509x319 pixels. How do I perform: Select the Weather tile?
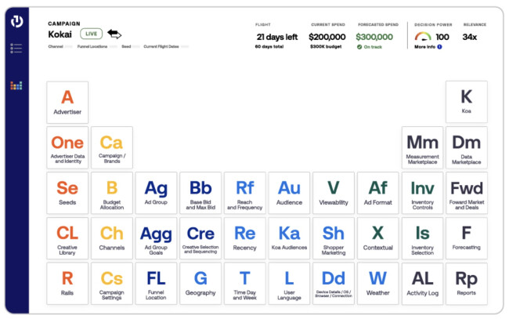pyautogui.click(x=378, y=284)
